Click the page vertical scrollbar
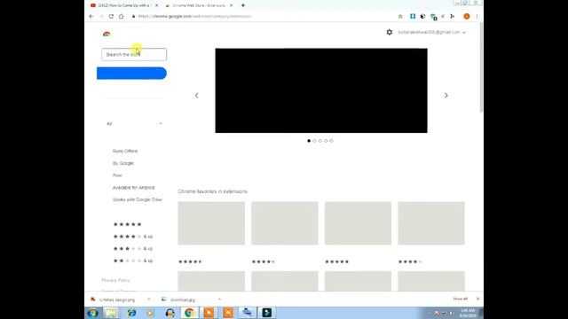568x319 pixels. tap(481, 67)
